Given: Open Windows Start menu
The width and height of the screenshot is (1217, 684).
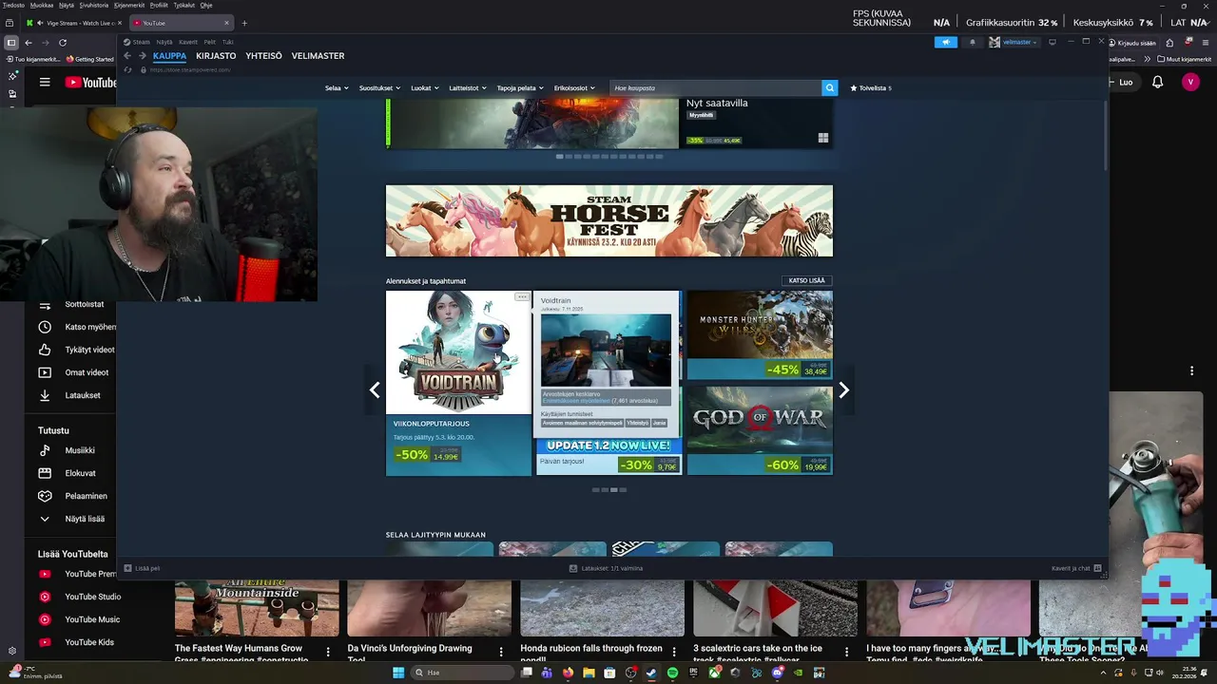Looking at the screenshot, I should click(x=398, y=673).
